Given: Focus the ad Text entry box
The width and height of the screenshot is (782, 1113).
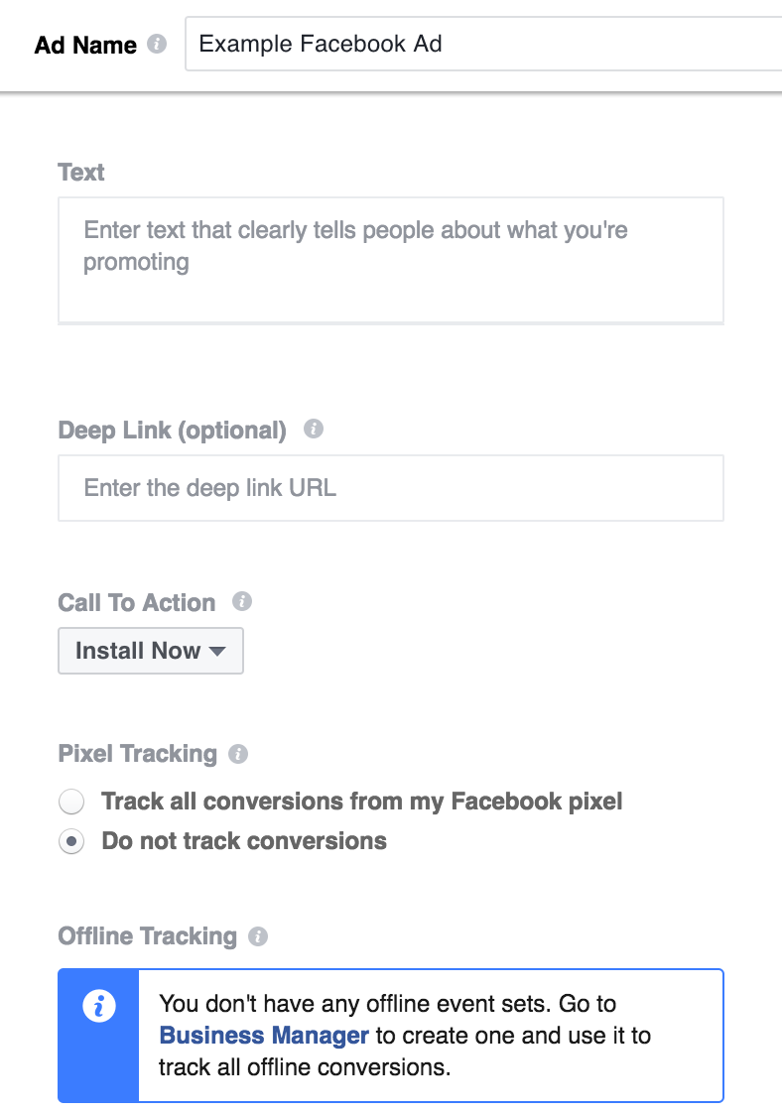Looking at the screenshot, I should pos(390,259).
